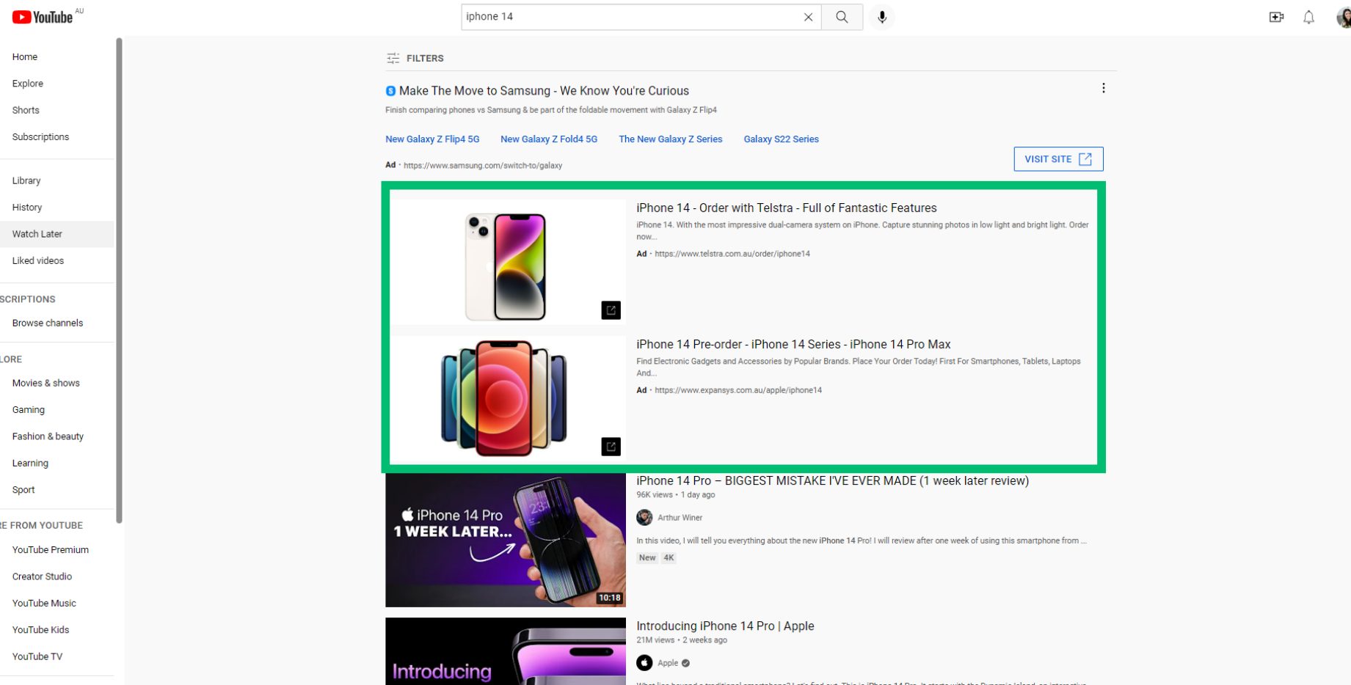Click the Create video upload icon

pos(1276,16)
